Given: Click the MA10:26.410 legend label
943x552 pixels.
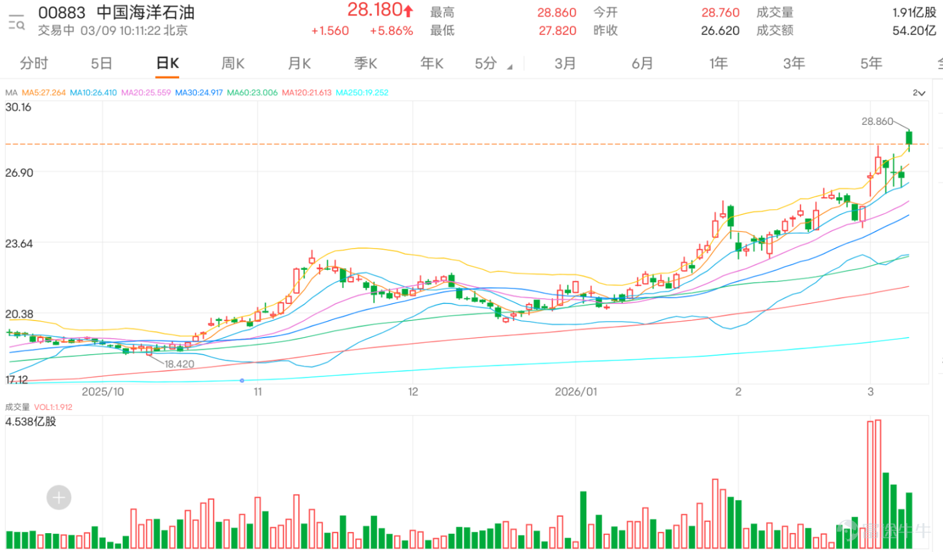Looking at the screenshot, I should [93, 92].
